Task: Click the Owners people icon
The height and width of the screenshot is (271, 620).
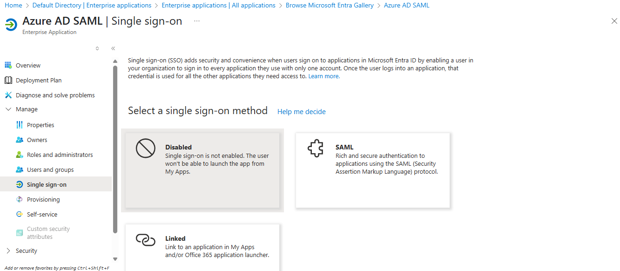Action: coord(19,140)
